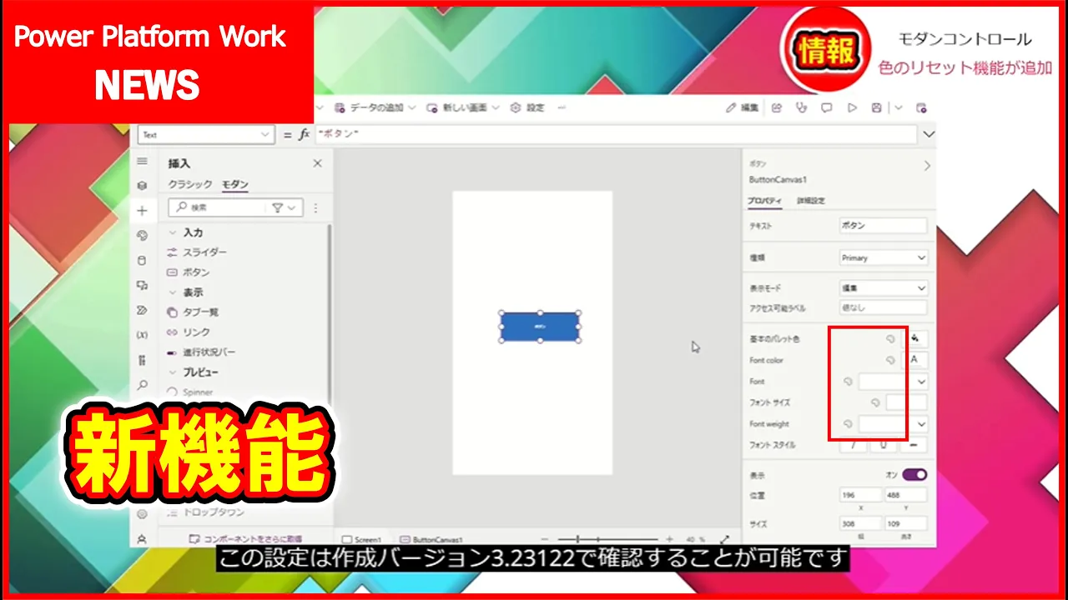Open the 基本のパレット色 color picker
1068x600 pixels.
tap(916, 338)
